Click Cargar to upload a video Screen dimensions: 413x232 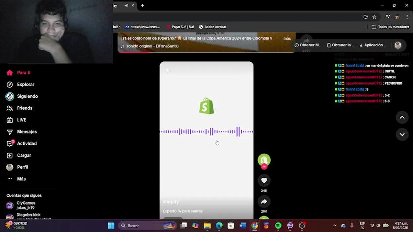[19, 155]
